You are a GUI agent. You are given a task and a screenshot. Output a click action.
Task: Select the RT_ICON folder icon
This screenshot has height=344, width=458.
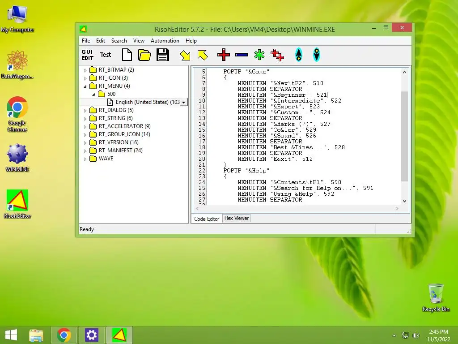pyautogui.click(x=93, y=78)
